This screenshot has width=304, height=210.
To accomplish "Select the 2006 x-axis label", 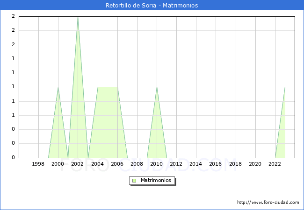I will 117,164.
